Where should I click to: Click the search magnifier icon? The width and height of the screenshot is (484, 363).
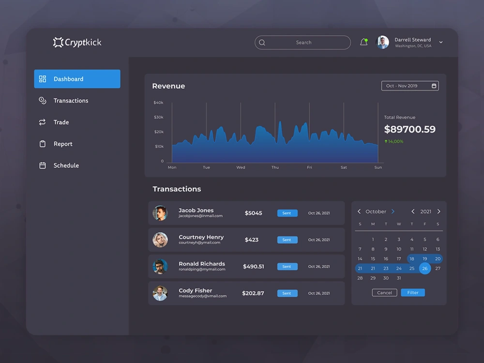pos(262,43)
